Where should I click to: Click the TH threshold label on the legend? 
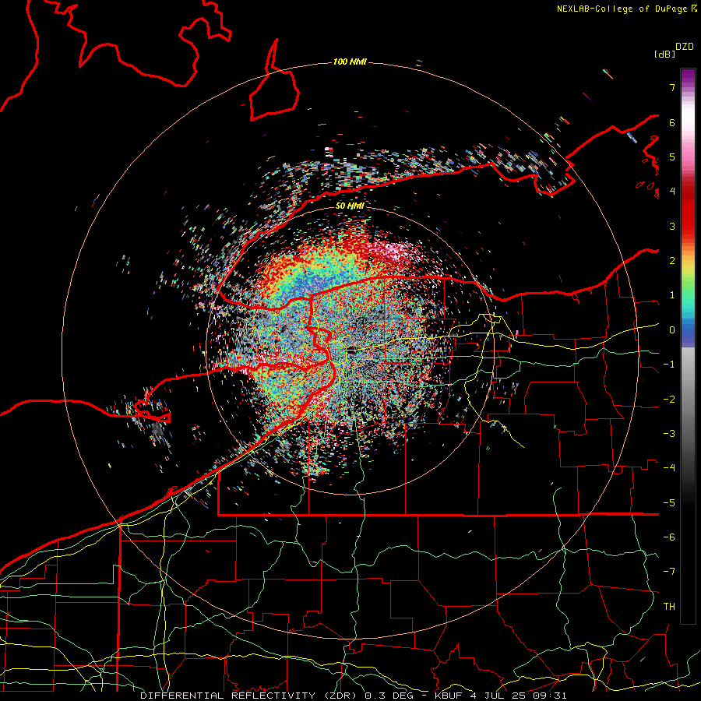pos(669,607)
